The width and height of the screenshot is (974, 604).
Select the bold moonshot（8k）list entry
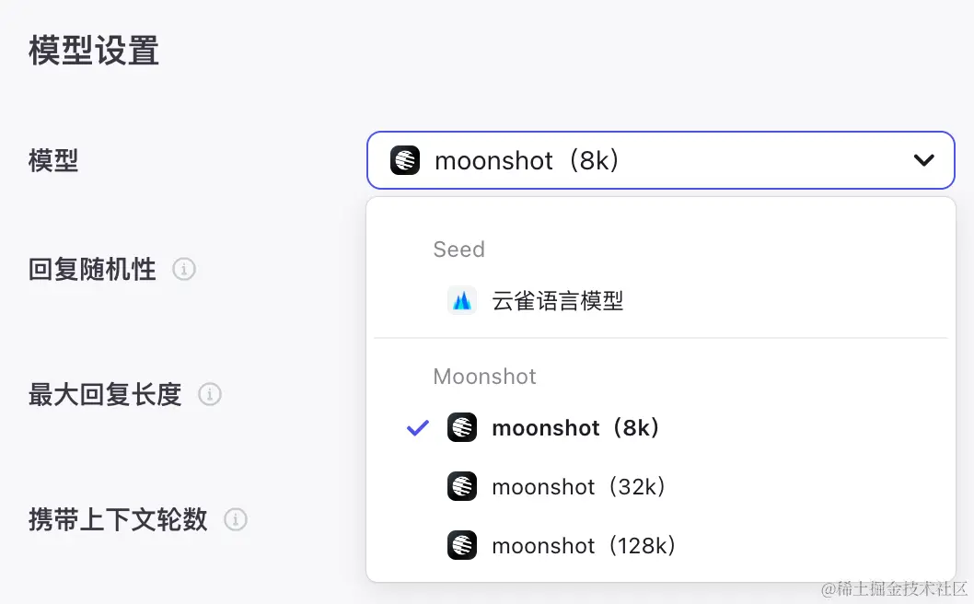[x=575, y=427]
